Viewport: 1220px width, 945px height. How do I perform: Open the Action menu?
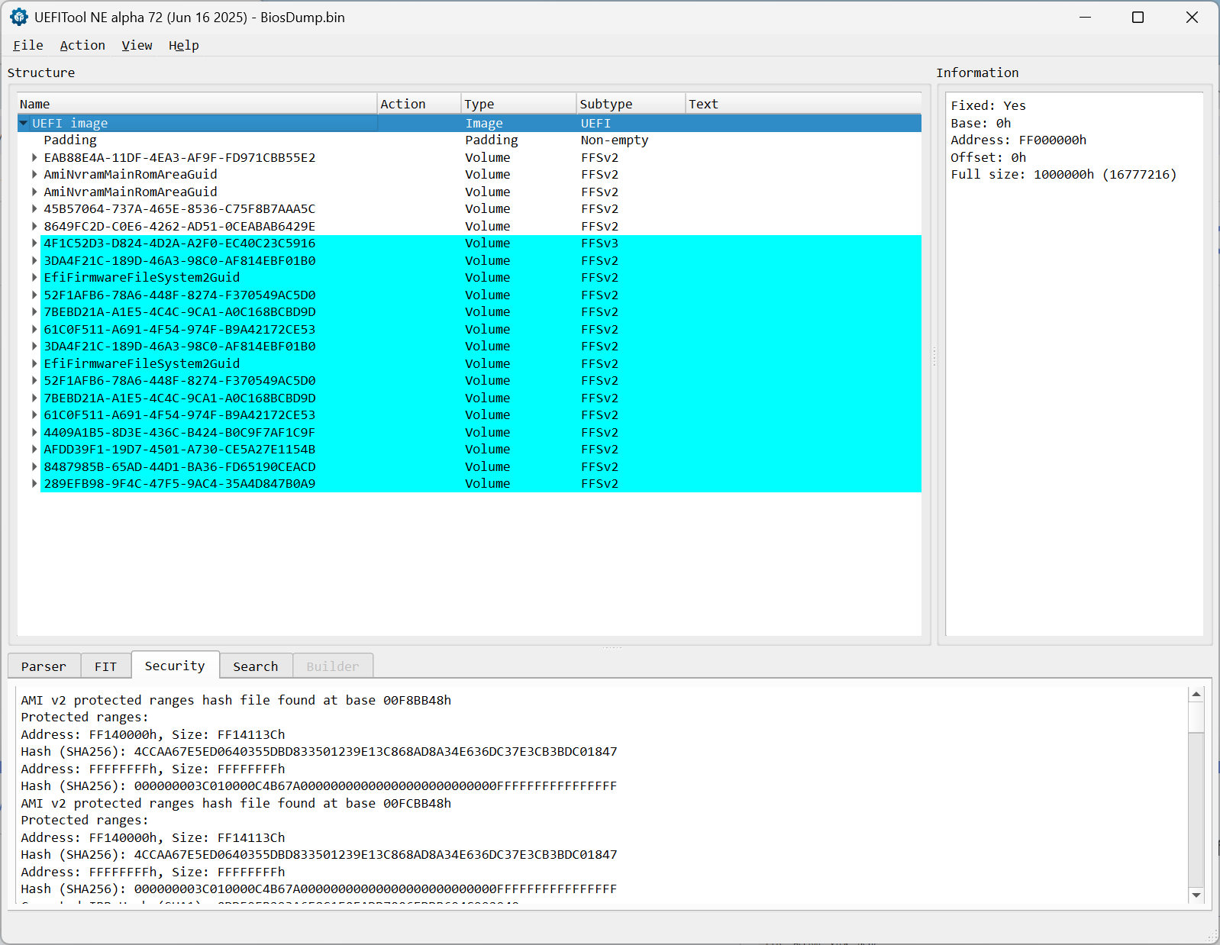pyautogui.click(x=82, y=45)
